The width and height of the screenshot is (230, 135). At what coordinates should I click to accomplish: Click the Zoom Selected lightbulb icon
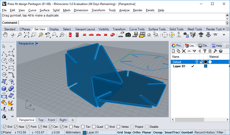tap(41, 35)
